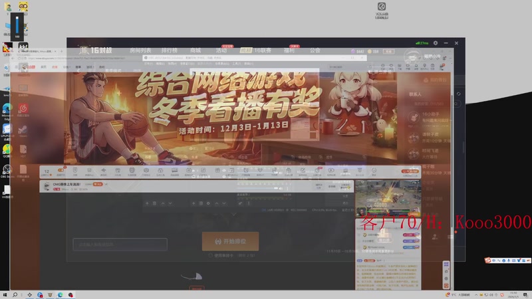Click the OBS sources gear icon
The width and height of the screenshot is (532, 299).
click(208, 203)
